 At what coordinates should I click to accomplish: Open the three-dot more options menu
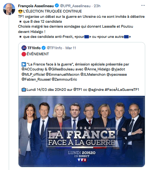click(143, 5)
